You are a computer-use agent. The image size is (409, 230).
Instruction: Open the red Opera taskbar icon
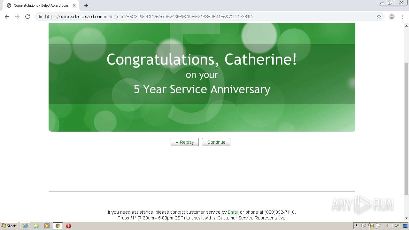click(x=68, y=226)
